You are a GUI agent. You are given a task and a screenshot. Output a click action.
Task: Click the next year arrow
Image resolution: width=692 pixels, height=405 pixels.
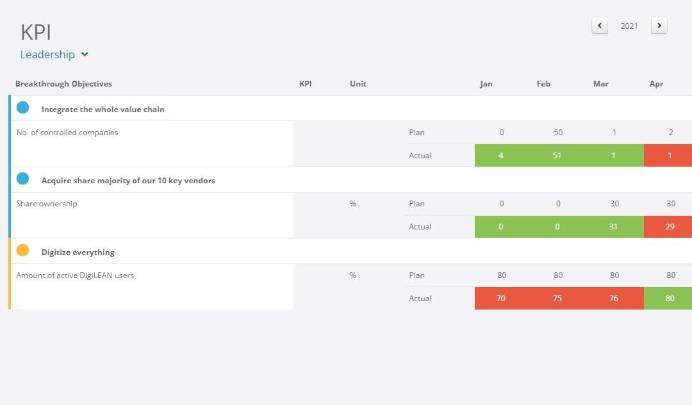point(659,25)
